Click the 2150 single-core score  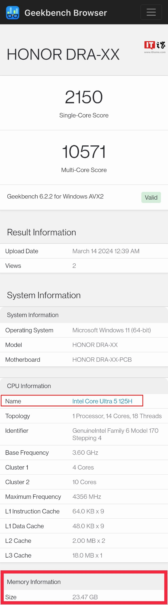pos(84,97)
